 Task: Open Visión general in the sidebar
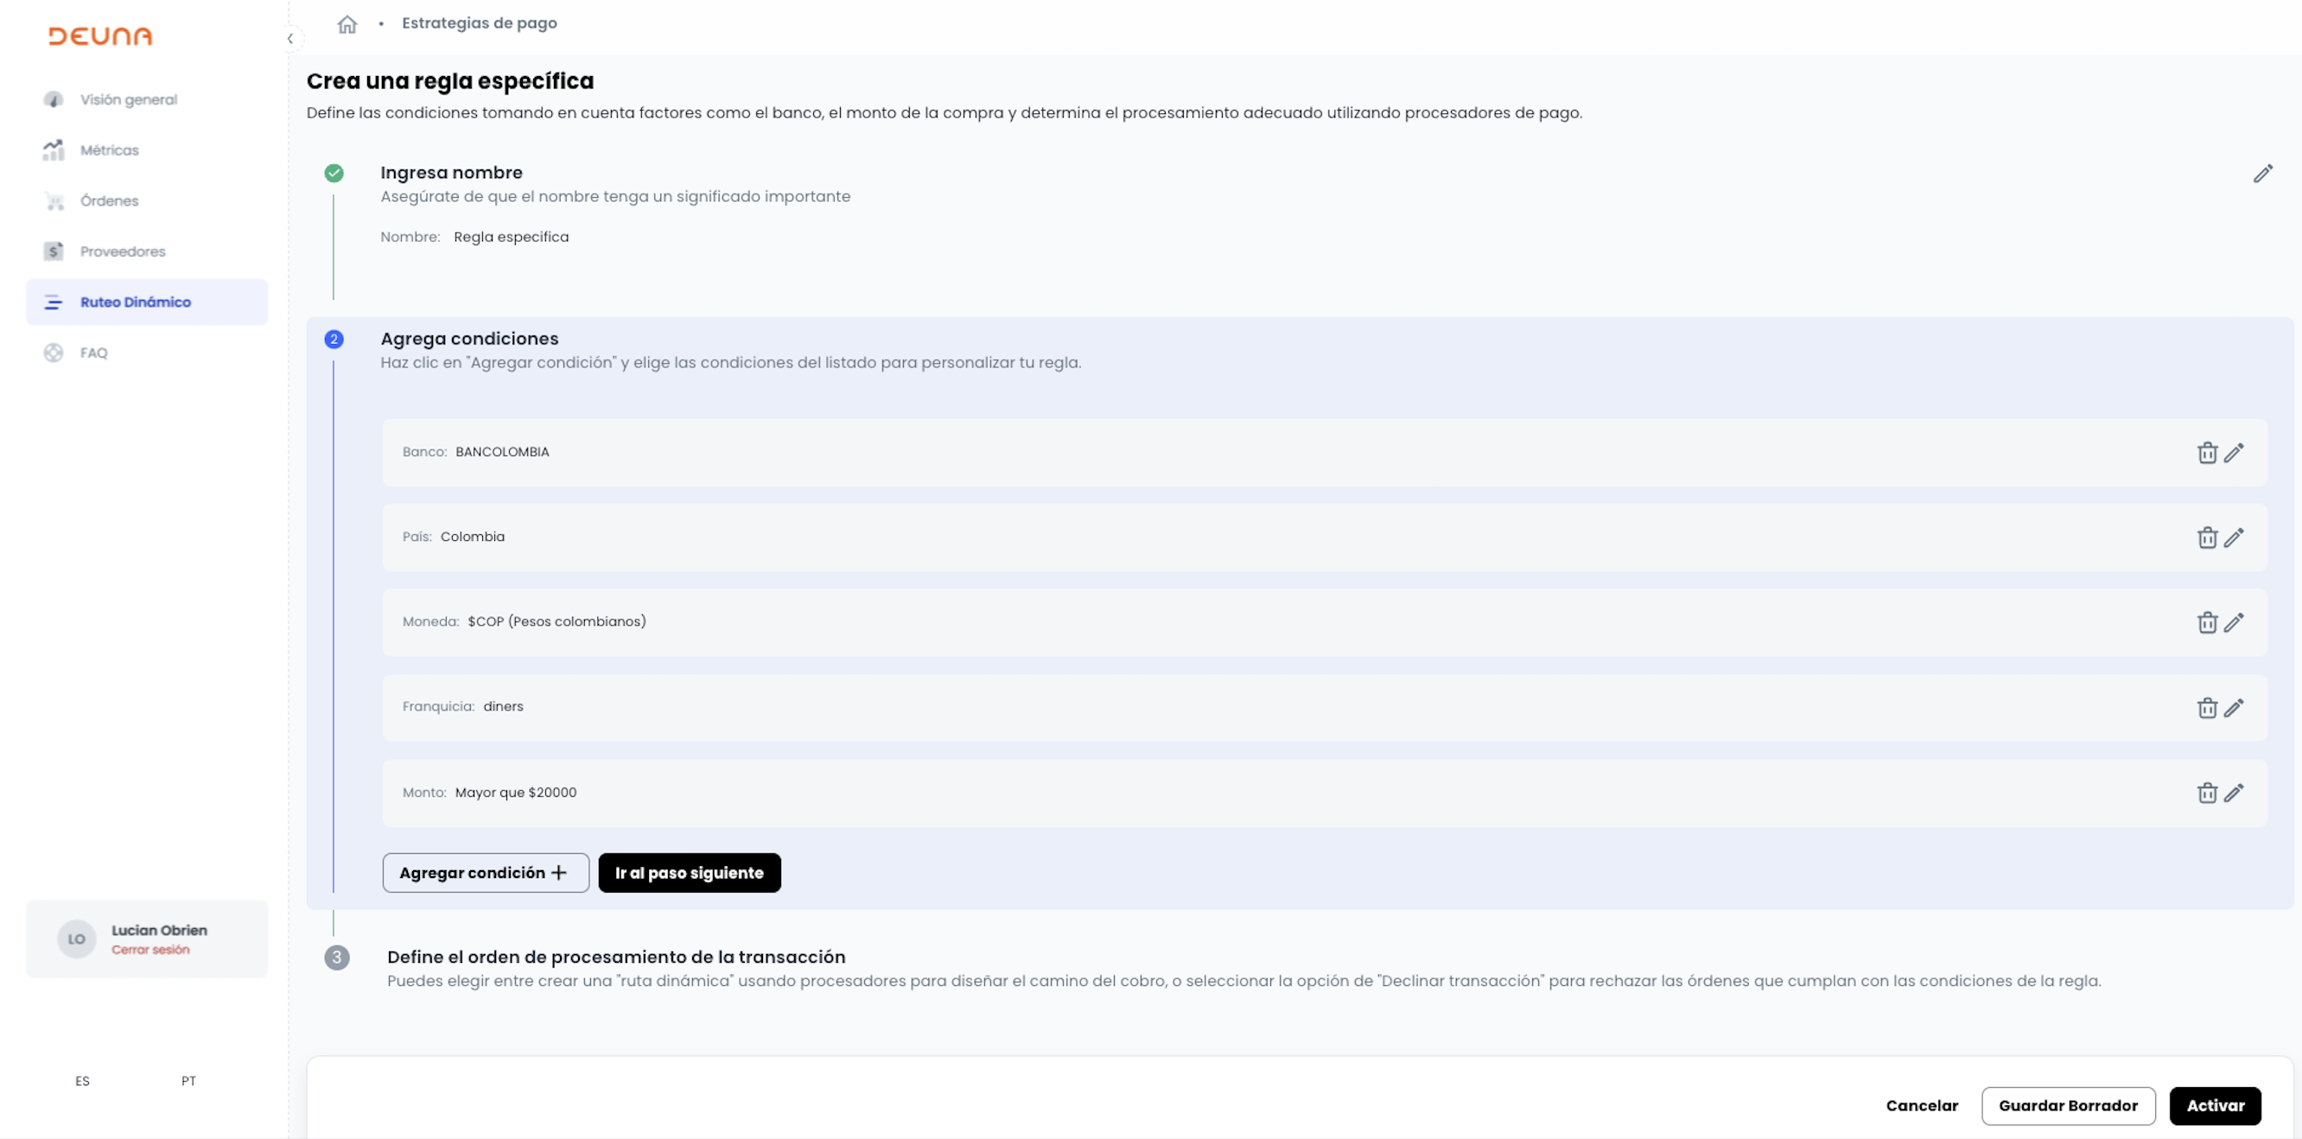point(128,99)
